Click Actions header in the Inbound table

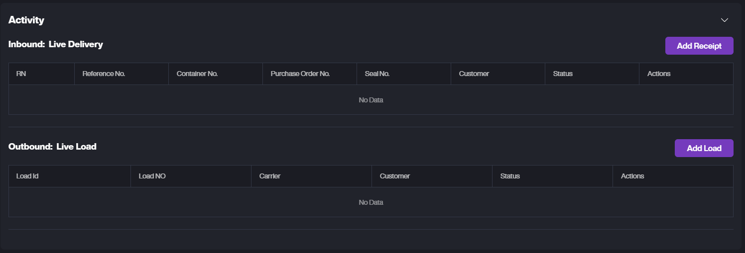pyautogui.click(x=659, y=74)
